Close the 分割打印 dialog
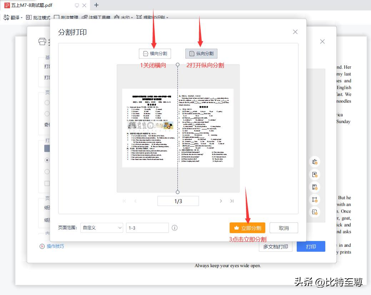371x295 pixels. [x=295, y=32]
